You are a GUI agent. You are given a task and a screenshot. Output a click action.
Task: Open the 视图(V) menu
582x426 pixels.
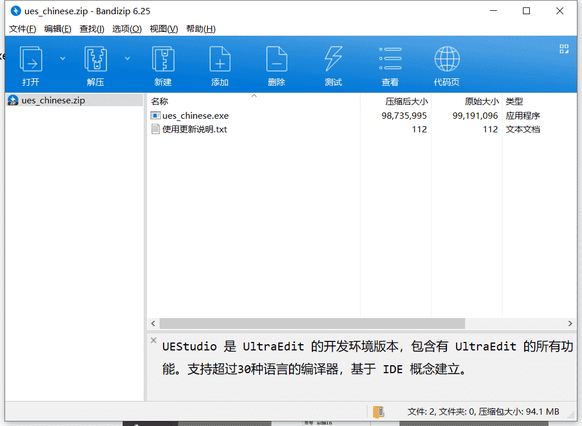coord(164,29)
